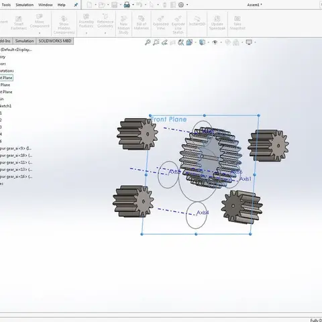Pin the menu bar with the pushpin
This screenshot has height=322, width=322.
[76, 5]
